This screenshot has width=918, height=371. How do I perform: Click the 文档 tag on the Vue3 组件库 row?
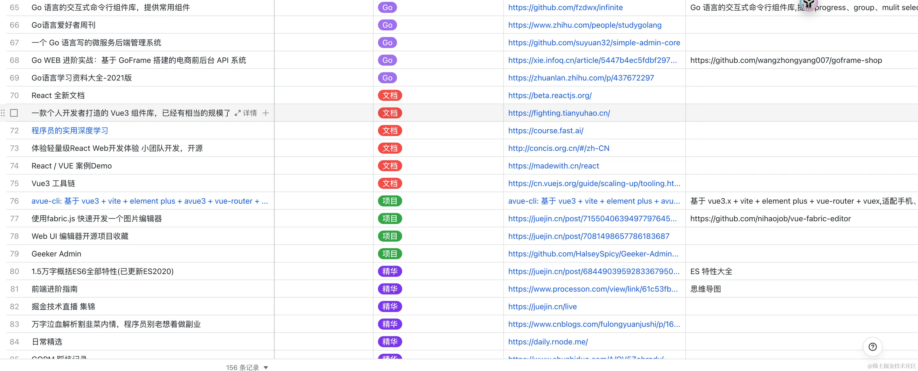(390, 113)
